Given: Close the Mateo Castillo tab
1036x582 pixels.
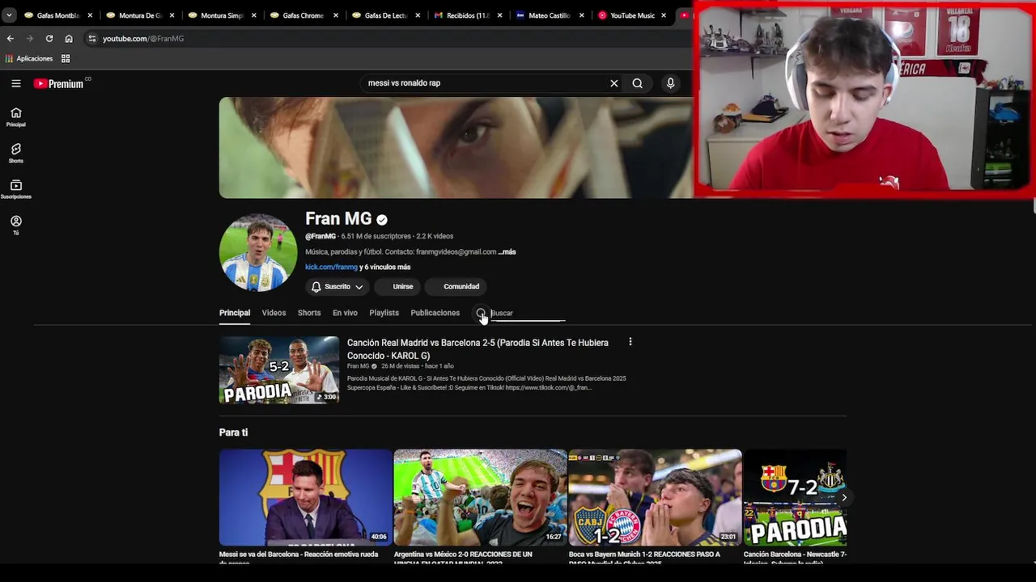Looking at the screenshot, I should pos(581,15).
